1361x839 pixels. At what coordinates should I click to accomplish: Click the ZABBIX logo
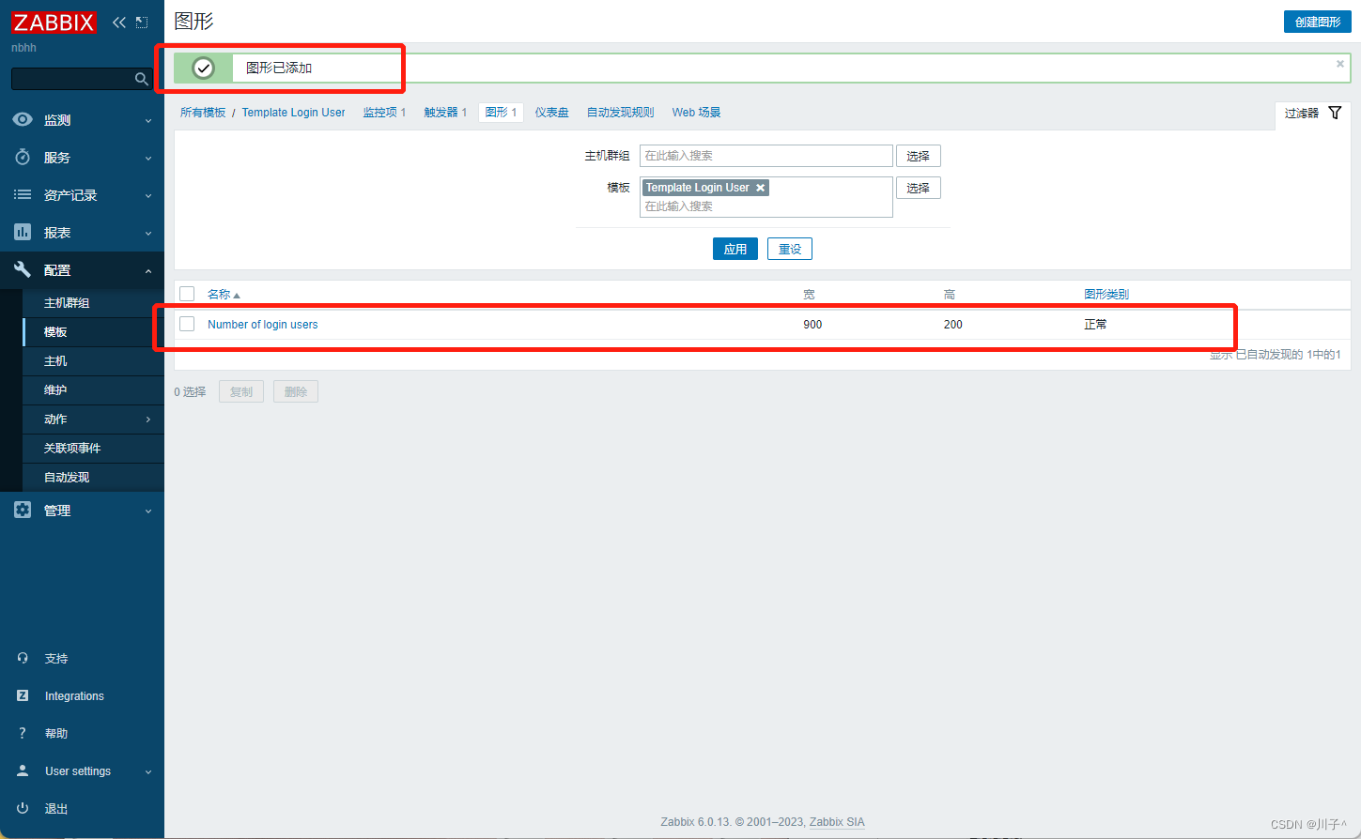point(54,22)
